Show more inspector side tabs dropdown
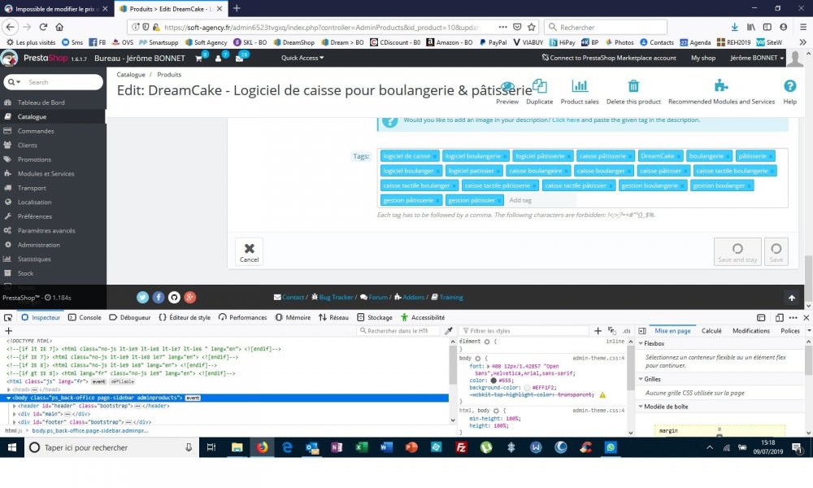Viewport: 813px width, 488px height. point(809,331)
